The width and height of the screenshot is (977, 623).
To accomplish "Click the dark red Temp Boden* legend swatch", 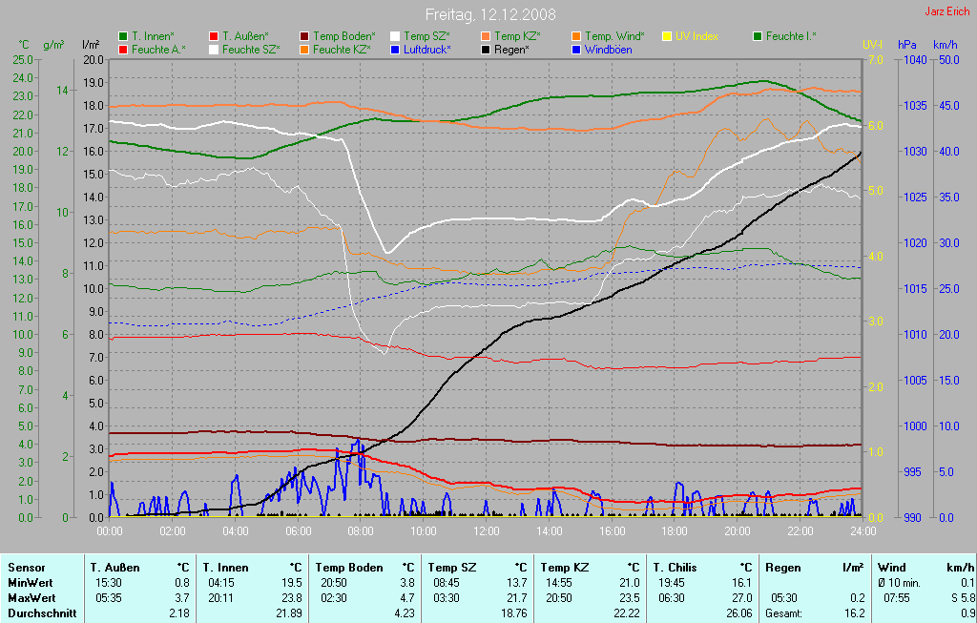I will (304, 37).
